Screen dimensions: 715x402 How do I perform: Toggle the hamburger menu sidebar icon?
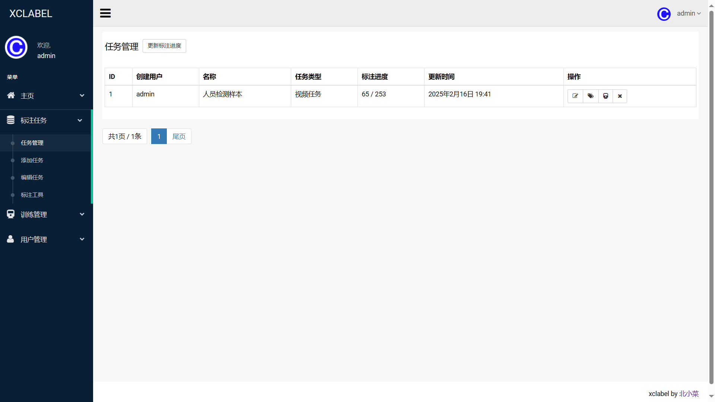pyautogui.click(x=105, y=13)
